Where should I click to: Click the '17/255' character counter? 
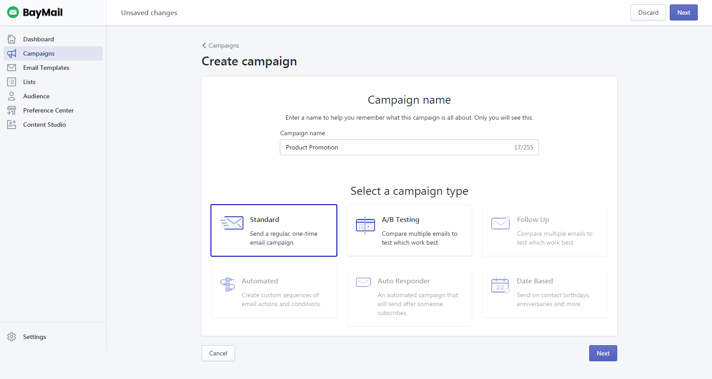524,147
